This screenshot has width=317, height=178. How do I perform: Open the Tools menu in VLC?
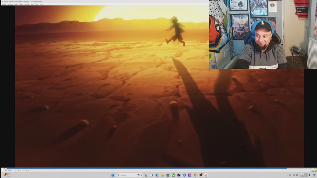32,4
